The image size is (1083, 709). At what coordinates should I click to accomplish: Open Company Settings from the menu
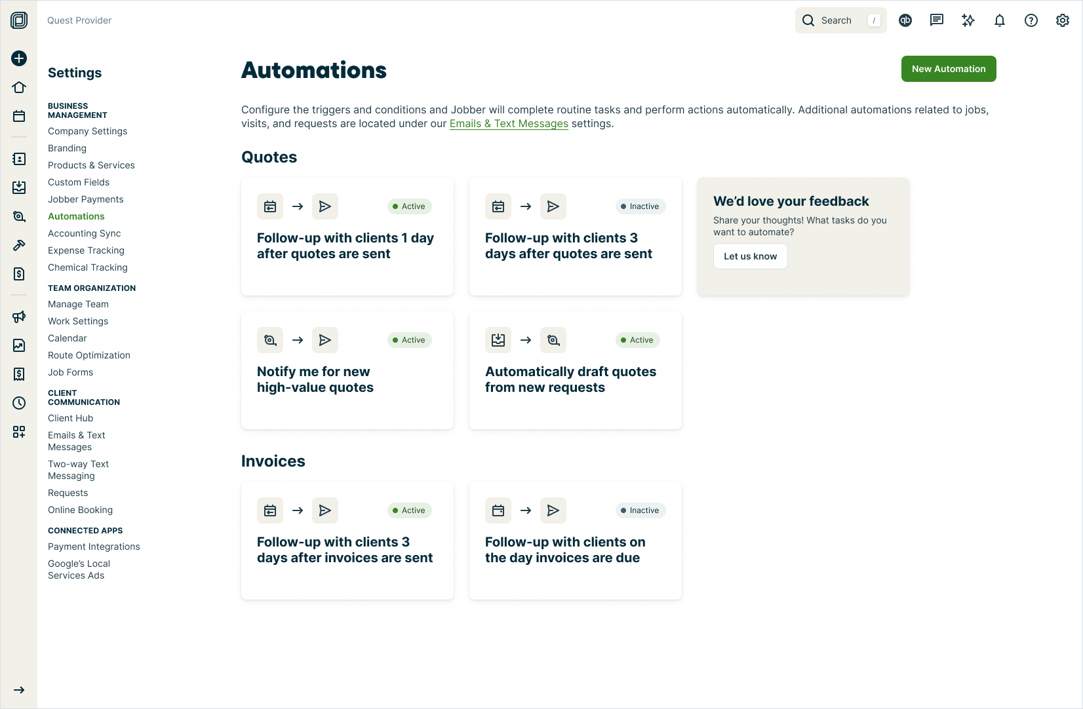[87, 131]
